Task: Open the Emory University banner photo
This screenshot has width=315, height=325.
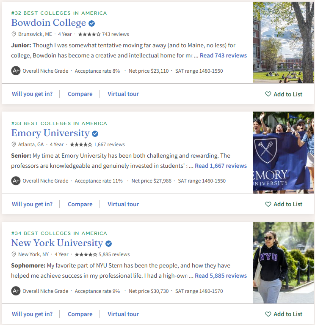Action: coord(284,152)
